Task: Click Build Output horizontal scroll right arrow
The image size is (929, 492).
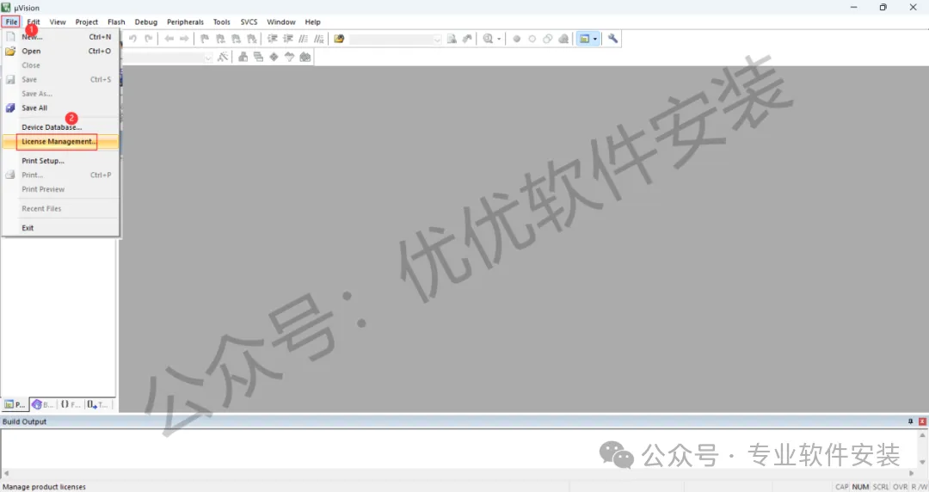Action: point(911,473)
